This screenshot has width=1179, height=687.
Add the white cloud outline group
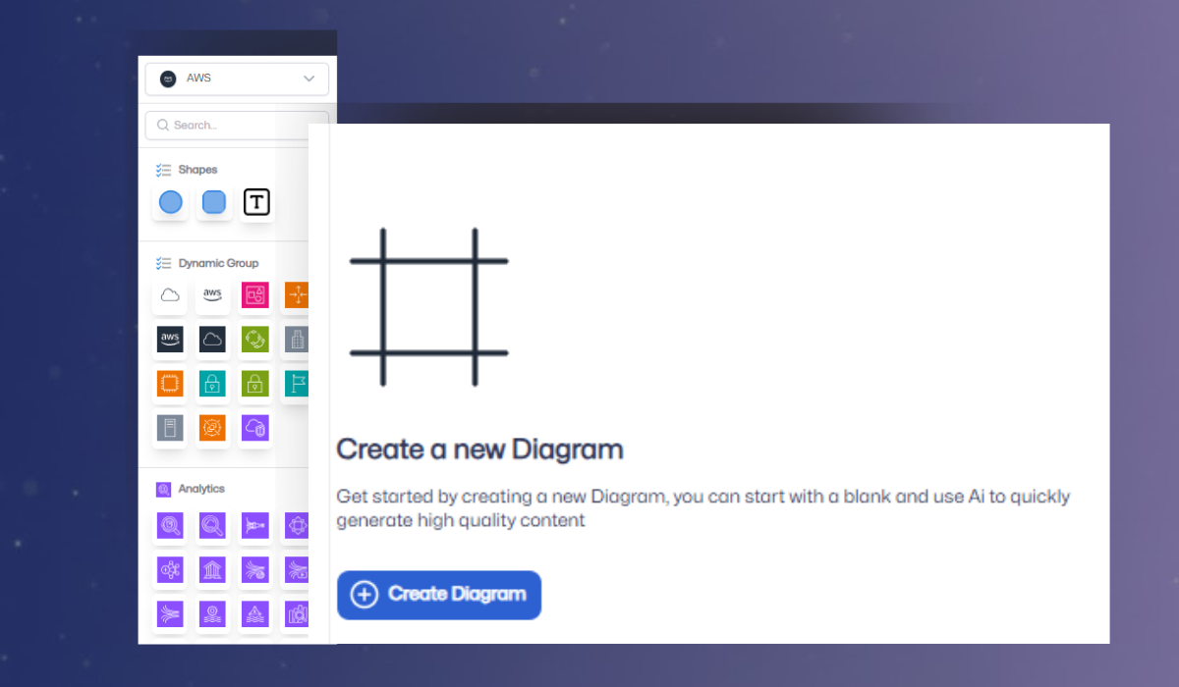[170, 294]
